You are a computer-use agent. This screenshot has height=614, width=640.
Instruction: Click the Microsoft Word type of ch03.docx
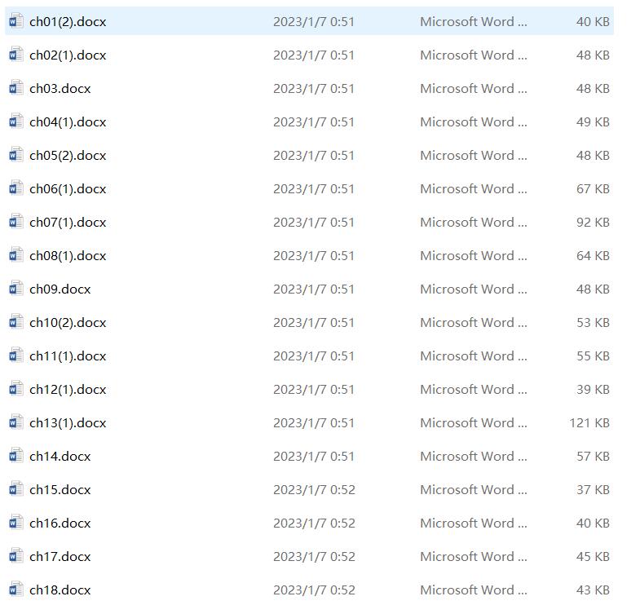pyautogui.click(x=474, y=88)
